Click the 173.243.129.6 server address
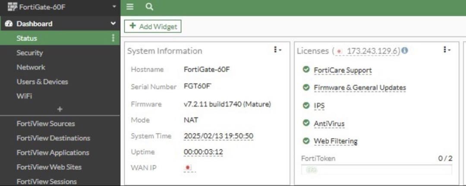The image size is (466, 186). pos(372,51)
